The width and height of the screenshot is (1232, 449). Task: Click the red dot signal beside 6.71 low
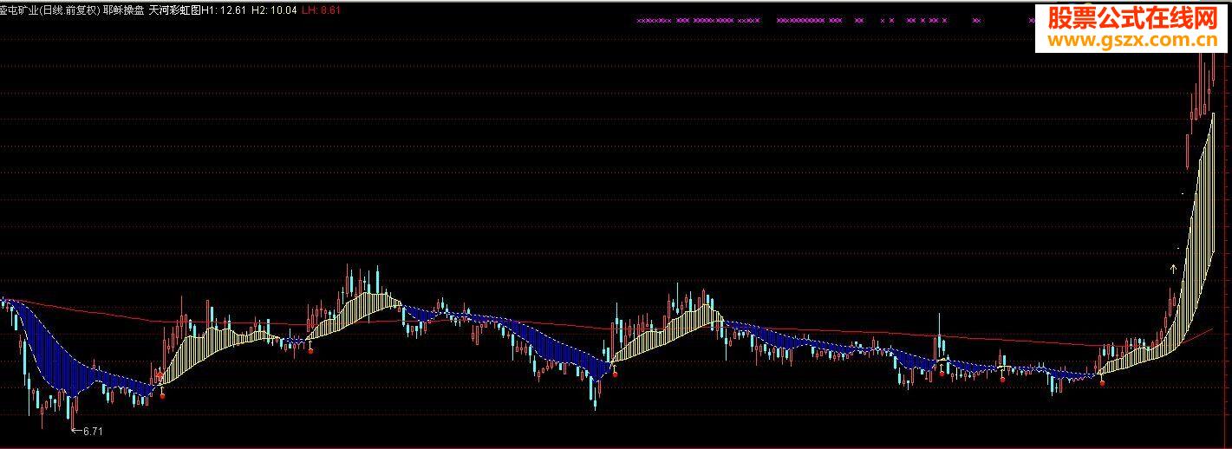point(162,394)
